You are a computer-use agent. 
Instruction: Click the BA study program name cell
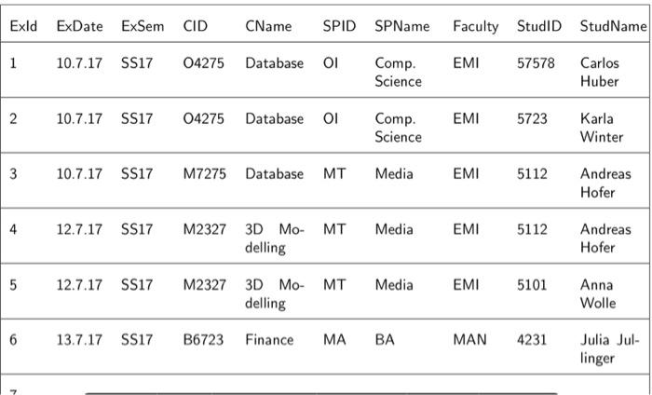click(384, 340)
